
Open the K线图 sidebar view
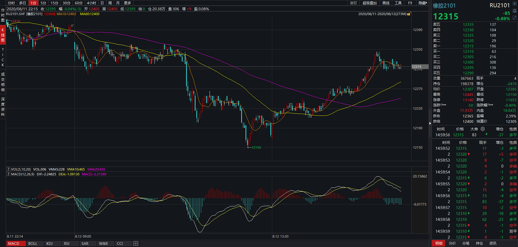tap(3, 35)
